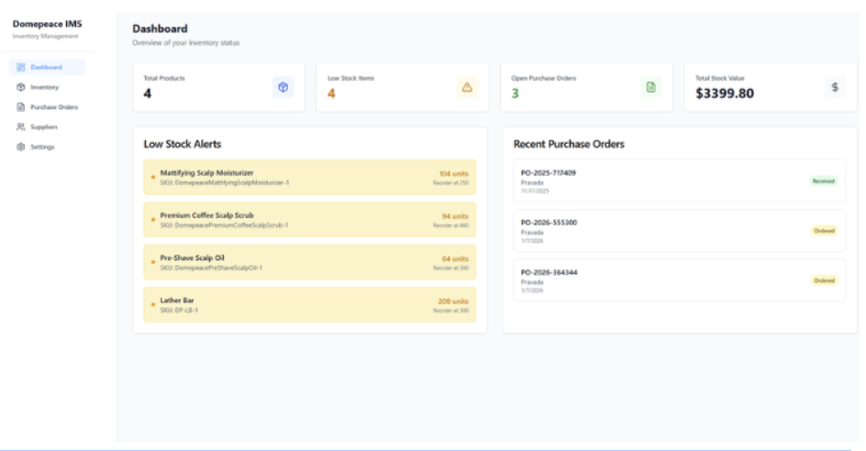Click the green Open Purchase Orders icon
The image size is (866, 451).
[x=651, y=87]
